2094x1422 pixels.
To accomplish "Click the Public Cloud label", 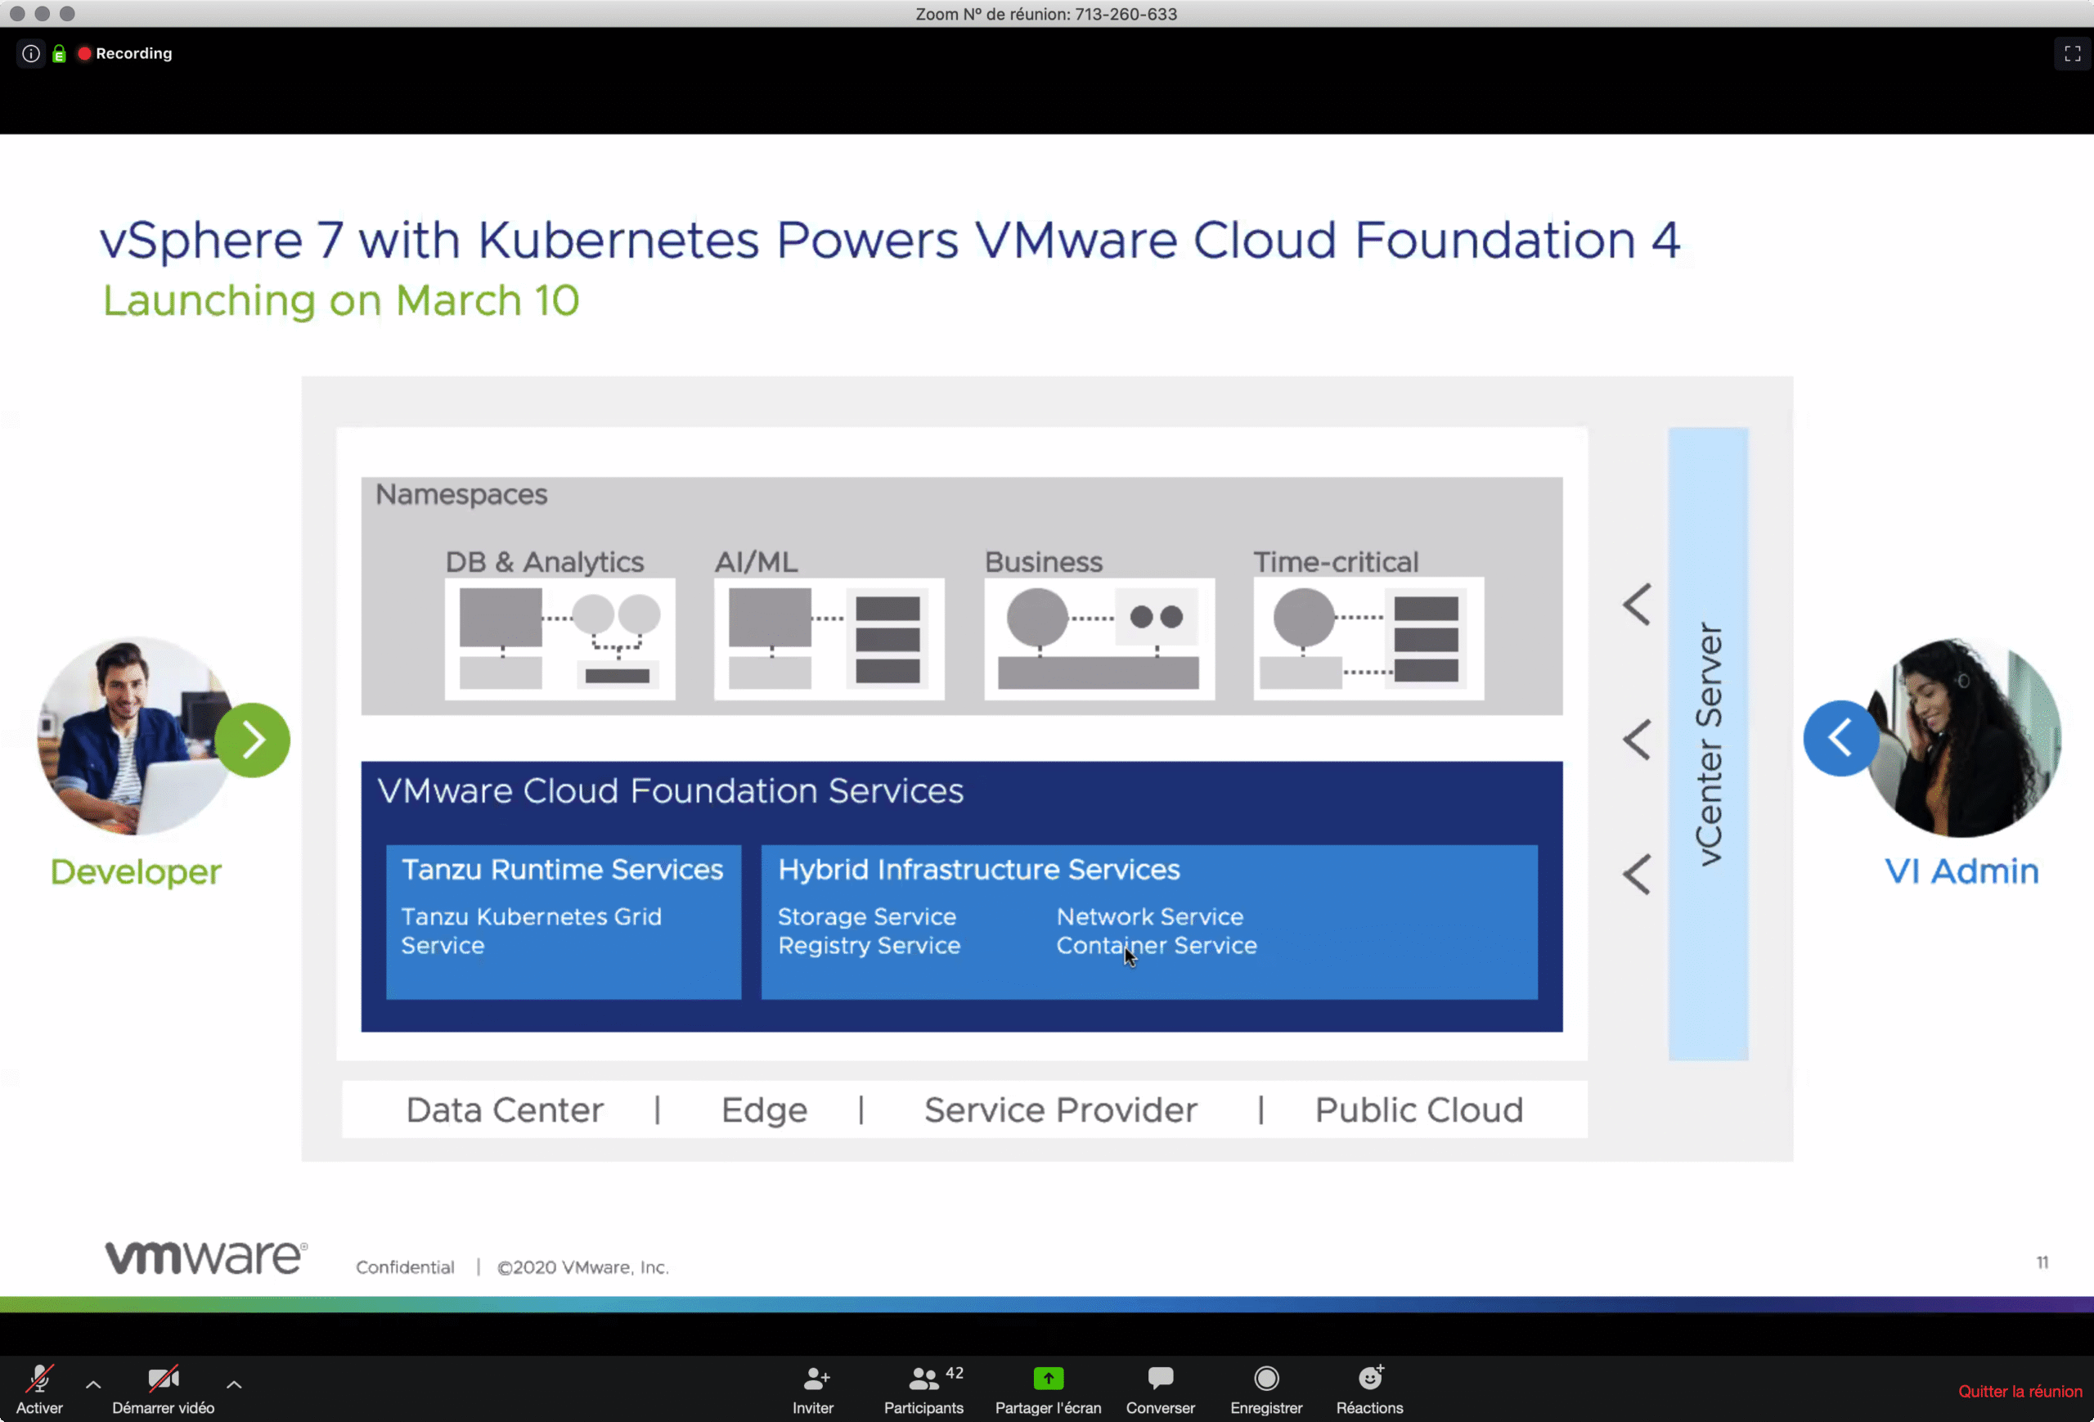I will pyautogui.click(x=1419, y=1110).
